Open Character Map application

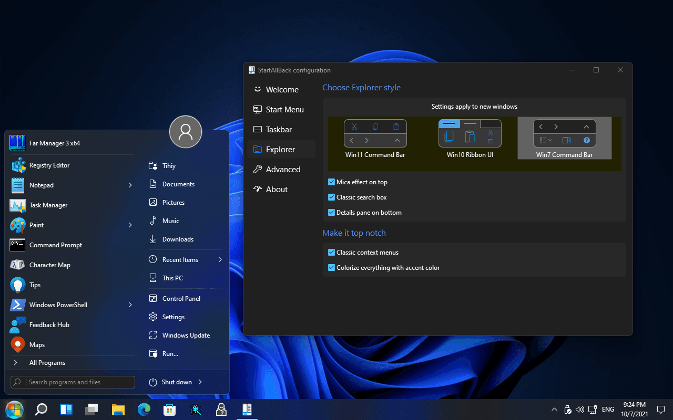(49, 265)
